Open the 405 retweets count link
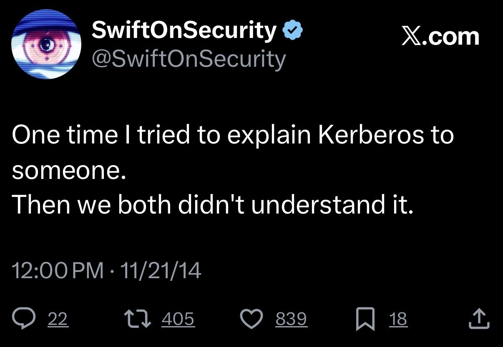 179,319
